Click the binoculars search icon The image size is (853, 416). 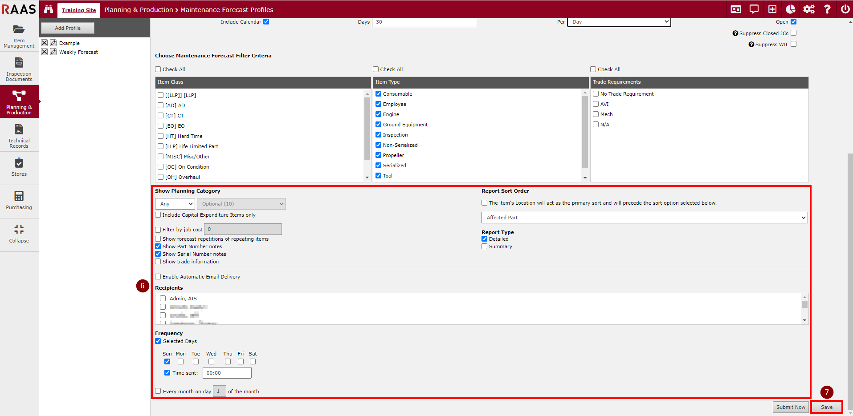pos(49,9)
